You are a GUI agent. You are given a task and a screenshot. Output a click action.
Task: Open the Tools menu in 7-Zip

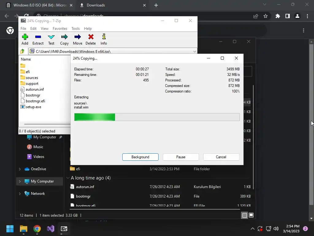tap(75, 29)
